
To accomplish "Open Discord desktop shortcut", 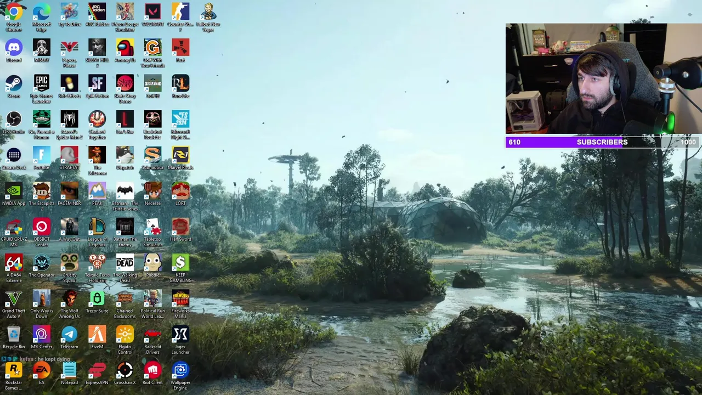I will click(x=14, y=50).
